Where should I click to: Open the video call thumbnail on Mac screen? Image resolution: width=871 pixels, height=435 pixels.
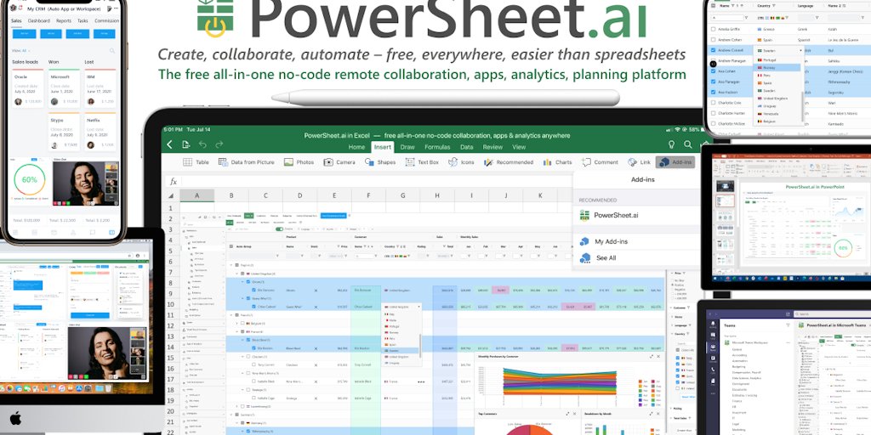[108, 353]
